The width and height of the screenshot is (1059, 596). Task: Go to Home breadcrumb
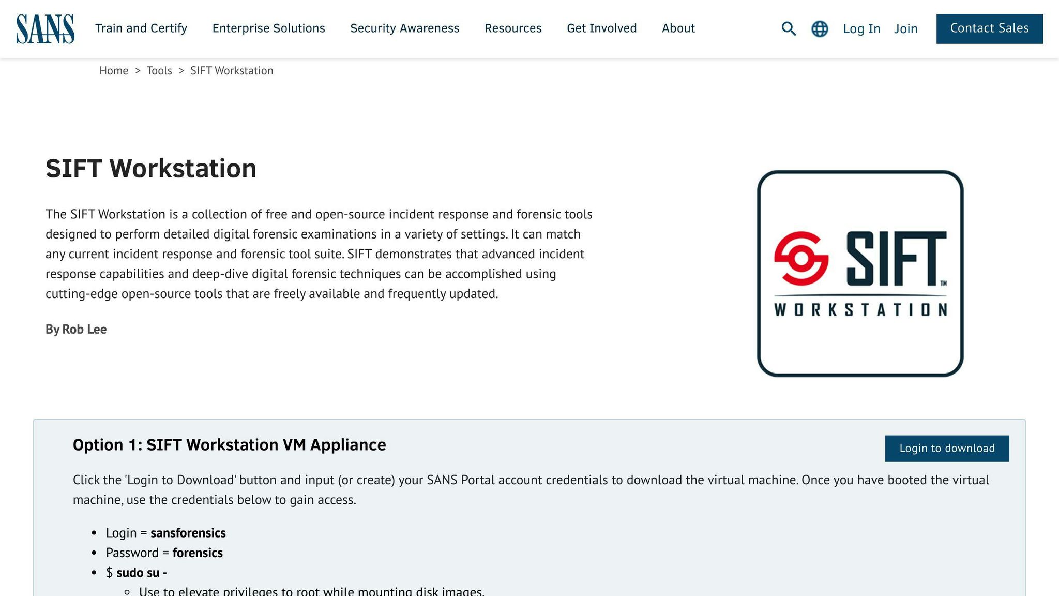[114, 71]
